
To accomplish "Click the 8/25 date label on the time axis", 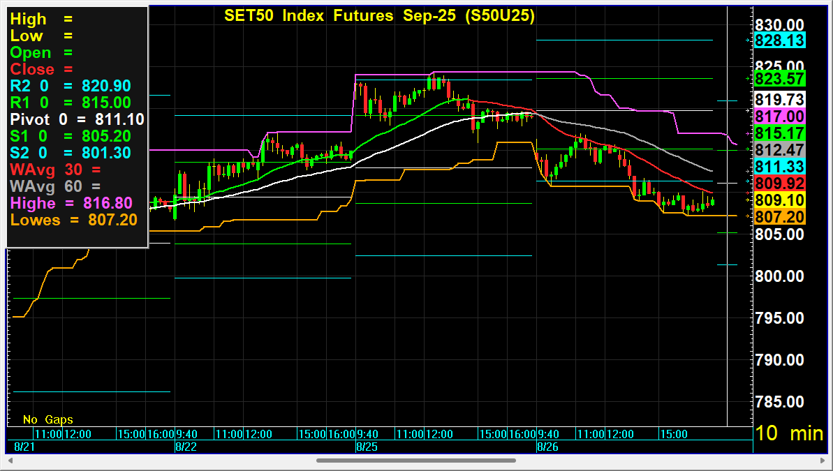I will [367, 447].
